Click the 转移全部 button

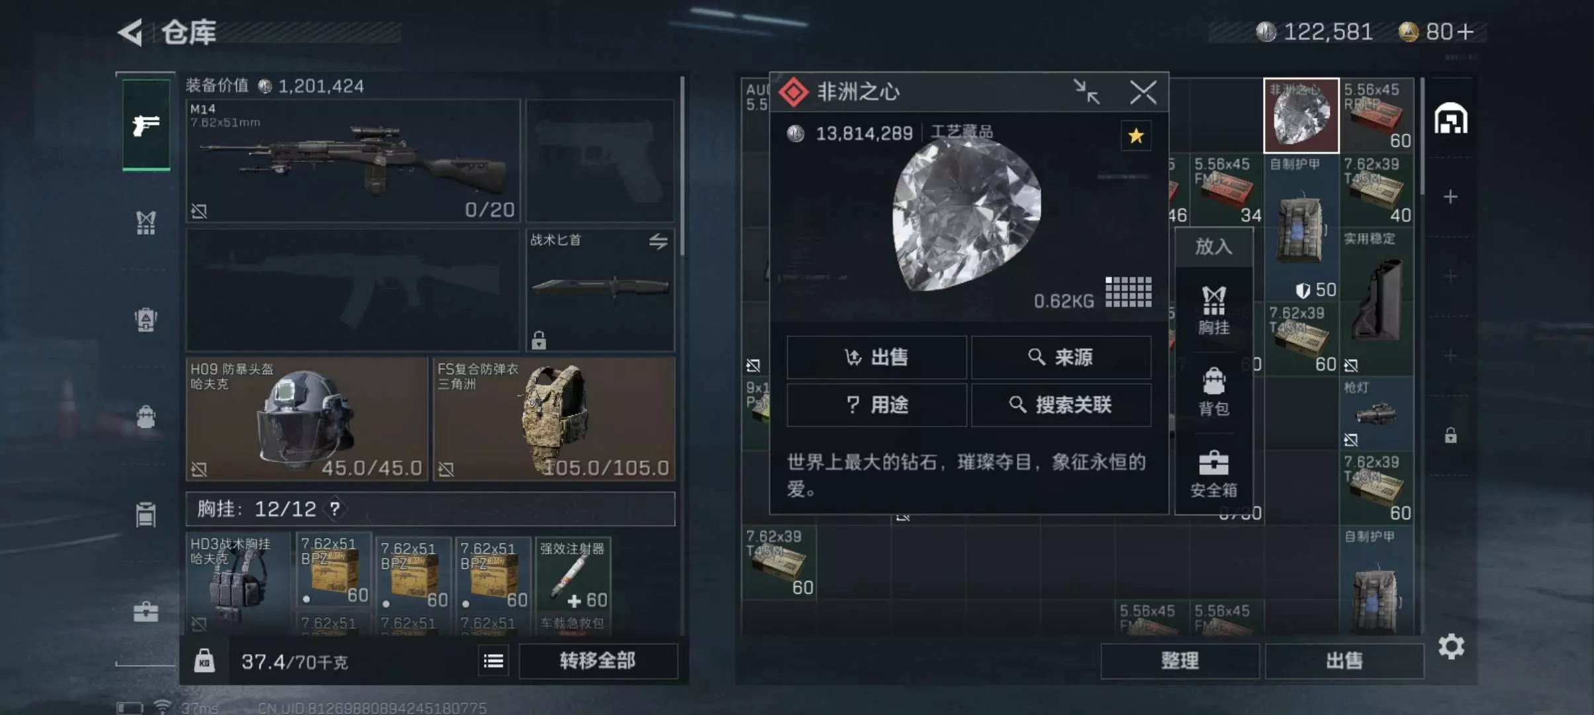coord(598,661)
